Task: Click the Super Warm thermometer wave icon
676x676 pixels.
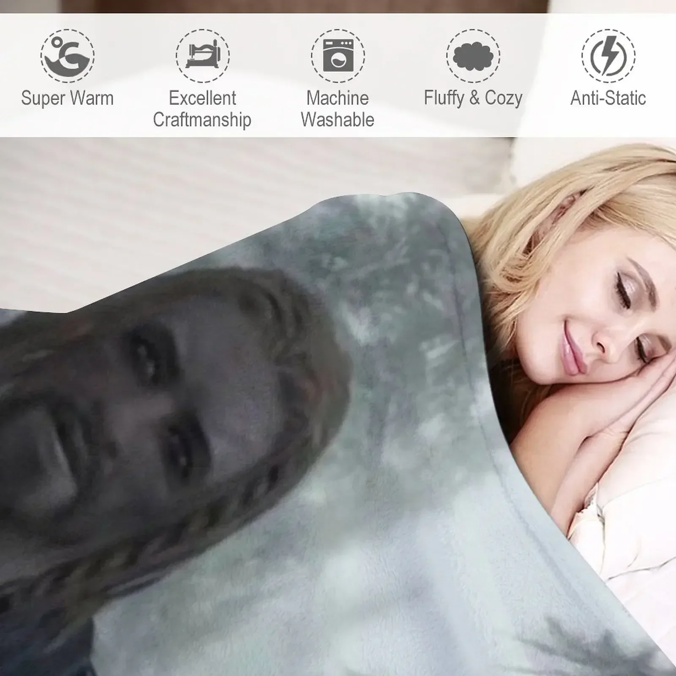Action: coord(68,56)
